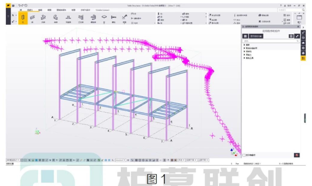Select the Polybeam tool

[43, 18]
